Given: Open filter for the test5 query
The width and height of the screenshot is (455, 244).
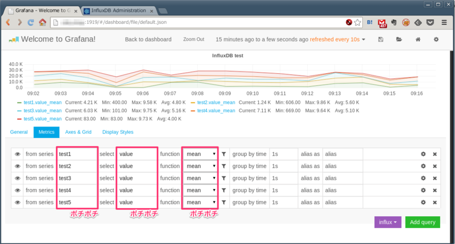Looking at the screenshot, I should click(x=224, y=203).
